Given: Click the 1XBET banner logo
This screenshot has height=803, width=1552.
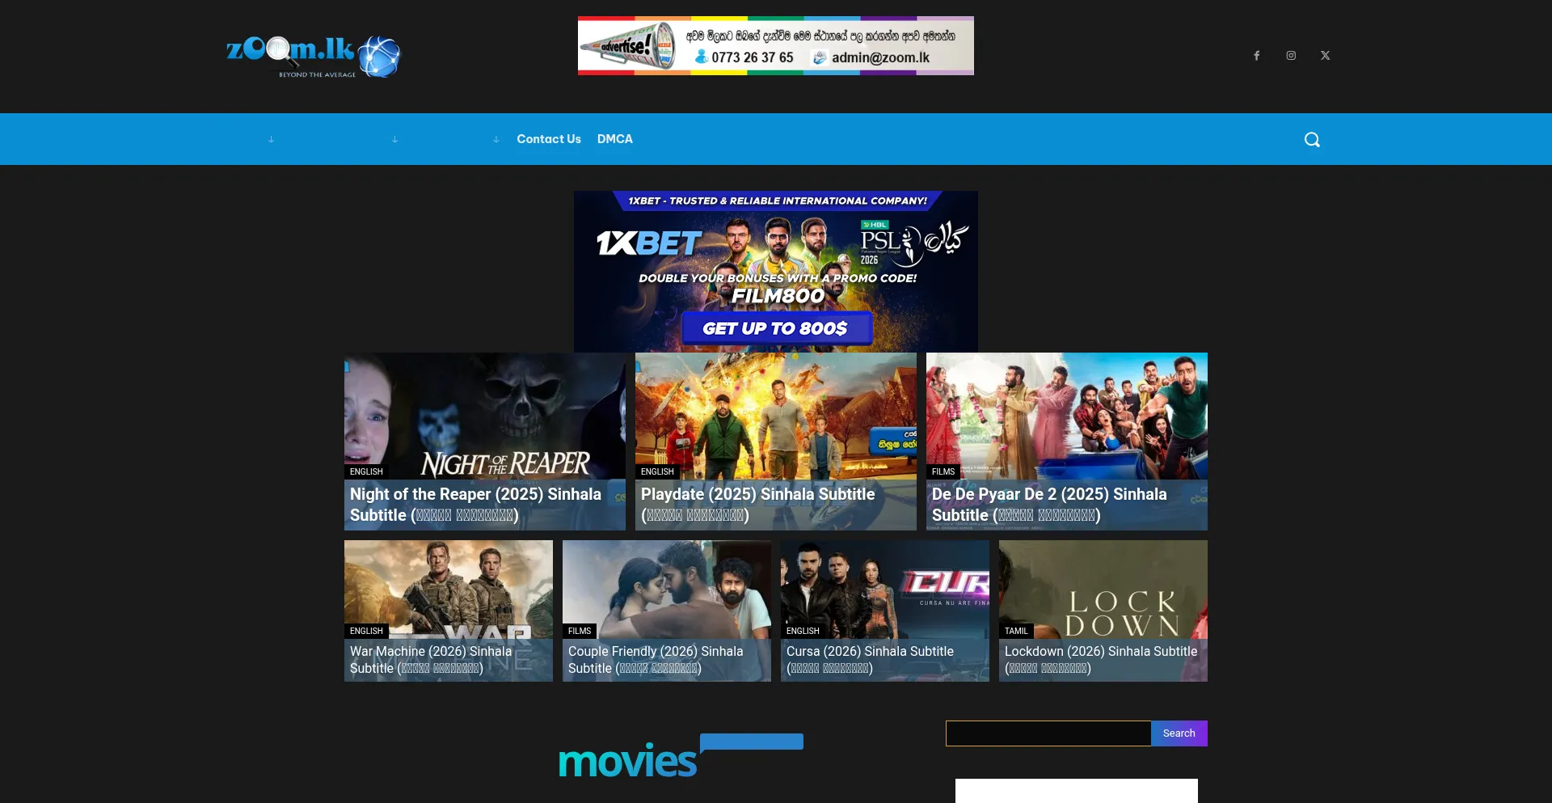Looking at the screenshot, I should (x=649, y=243).
